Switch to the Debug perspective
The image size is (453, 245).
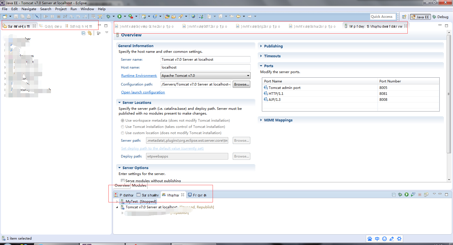pyautogui.click(x=440, y=17)
